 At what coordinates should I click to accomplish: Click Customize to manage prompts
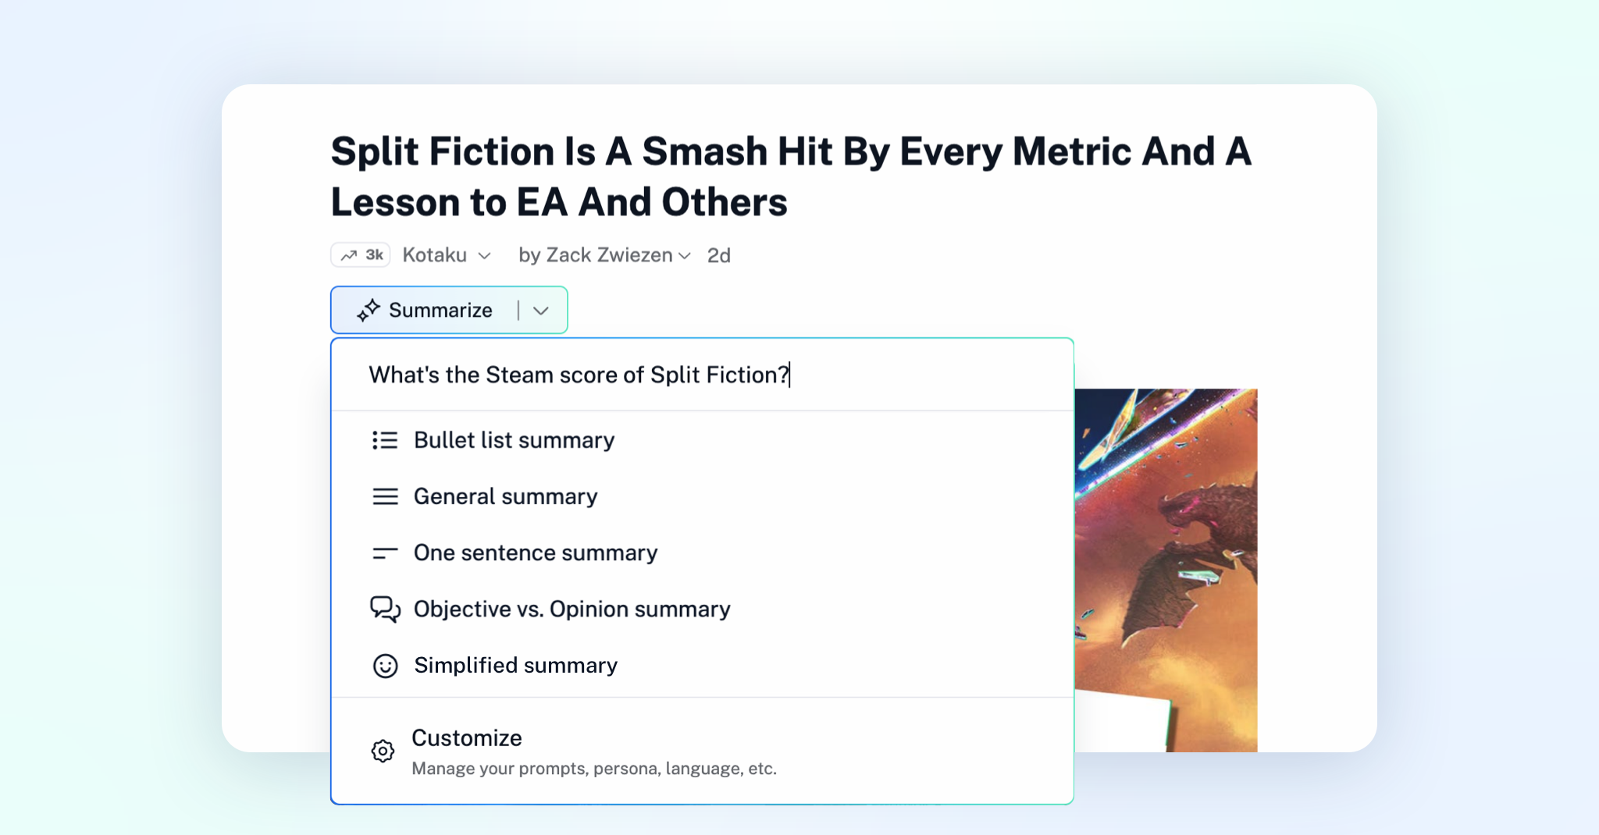click(467, 738)
